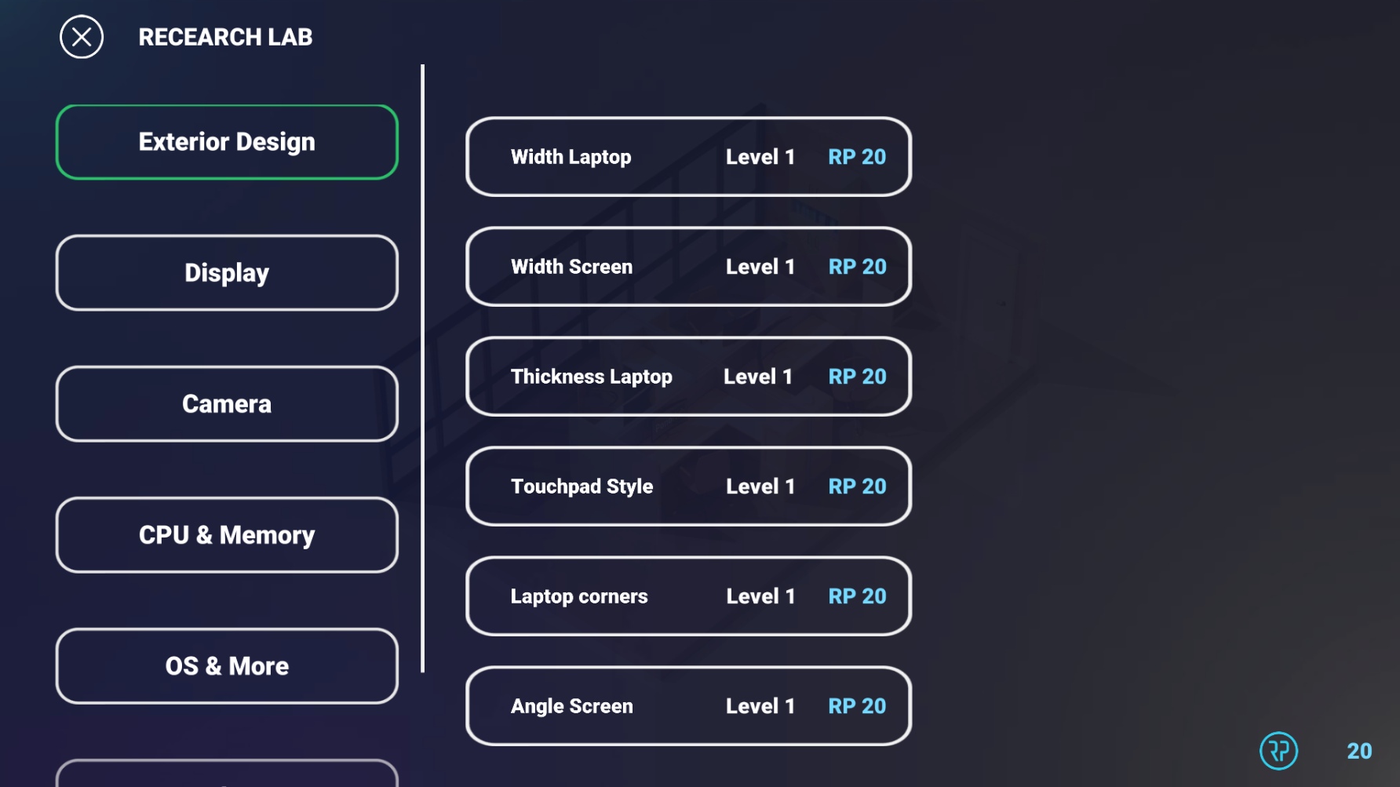Open the OS & More category

click(x=227, y=666)
